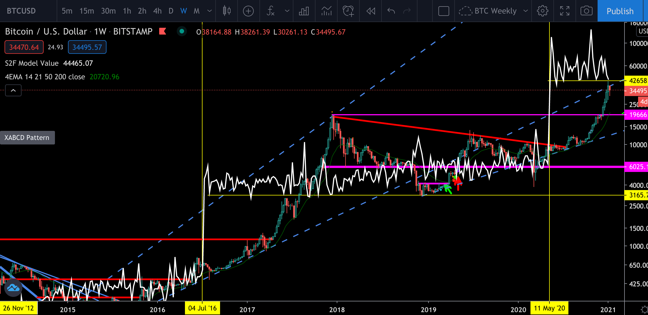This screenshot has width=648, height=315.
Task: Open the chart layout selector square icon
Action: click(444, 11)
